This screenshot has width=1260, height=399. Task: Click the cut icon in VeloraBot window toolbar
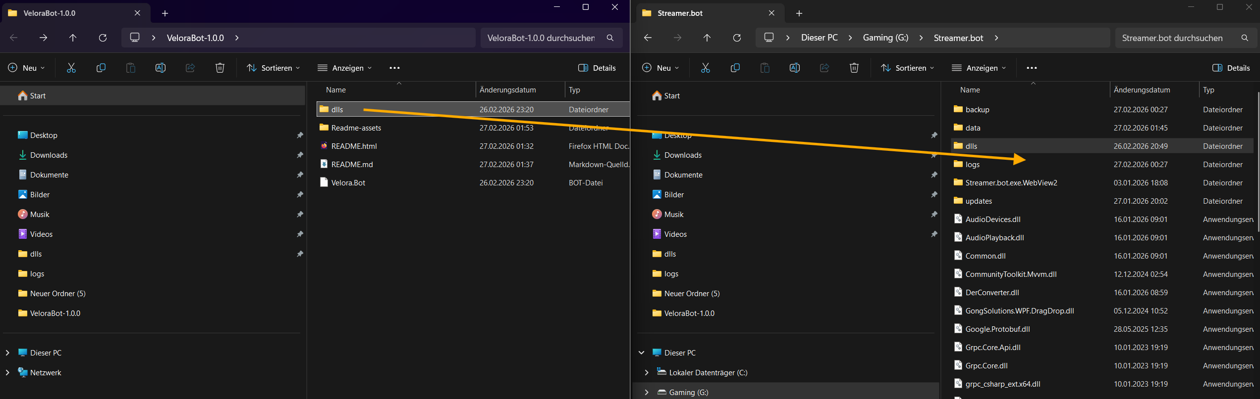pos(71,68)
